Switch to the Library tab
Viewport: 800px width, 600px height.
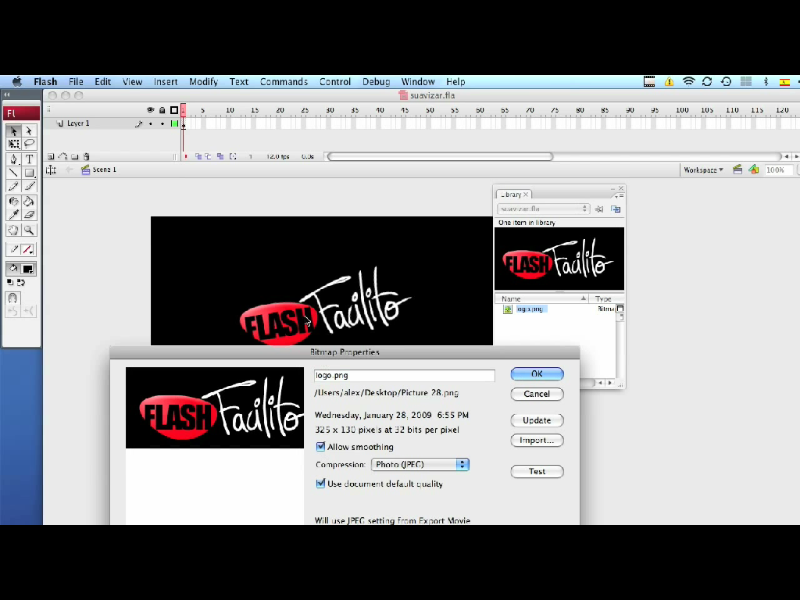coord(514,195)
